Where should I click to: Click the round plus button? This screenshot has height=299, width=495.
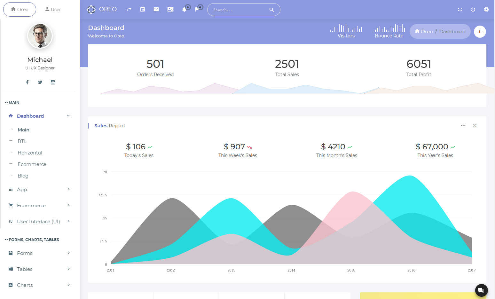point(480,32)
